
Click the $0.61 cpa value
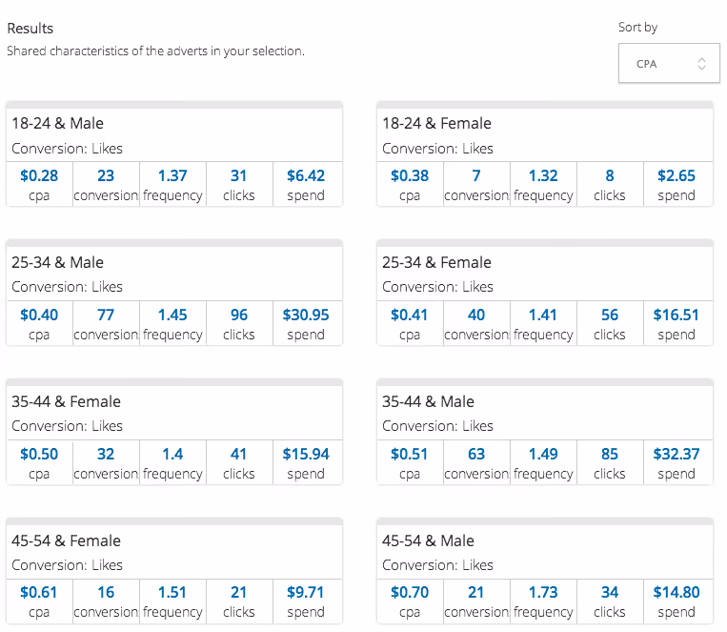click(38, 592)
